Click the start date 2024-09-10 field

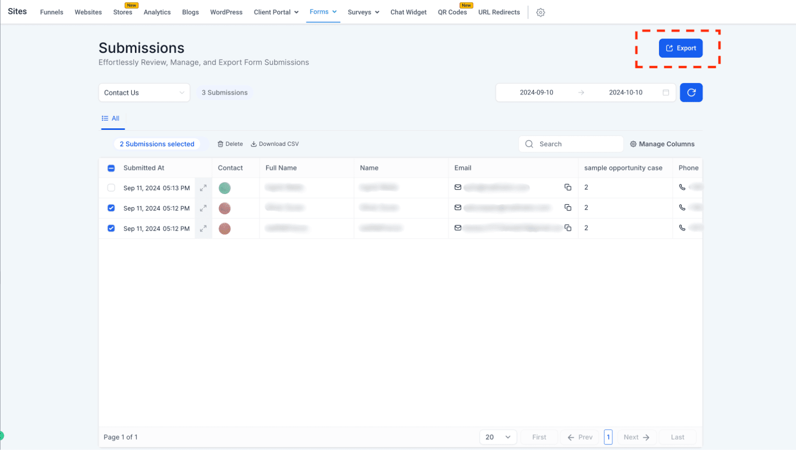pyautogui.click(x=536, y=92)
